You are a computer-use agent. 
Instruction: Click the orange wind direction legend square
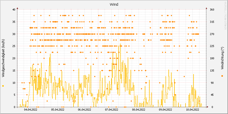coord(222,76)
